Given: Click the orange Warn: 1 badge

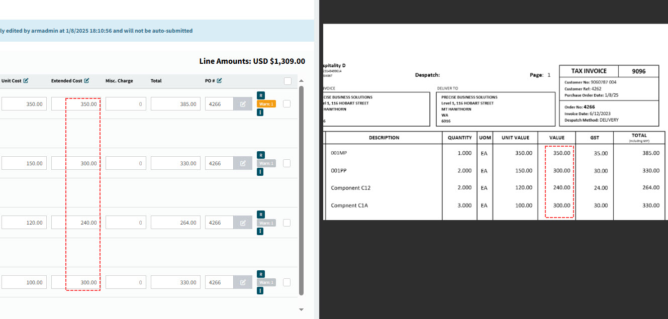Looking at the screenshot, I should (x=266, y=104).
